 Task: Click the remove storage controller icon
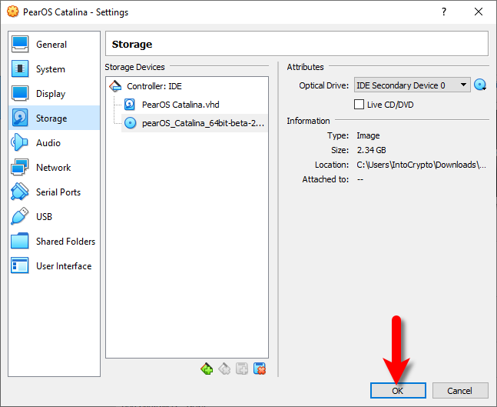(224, 369)
